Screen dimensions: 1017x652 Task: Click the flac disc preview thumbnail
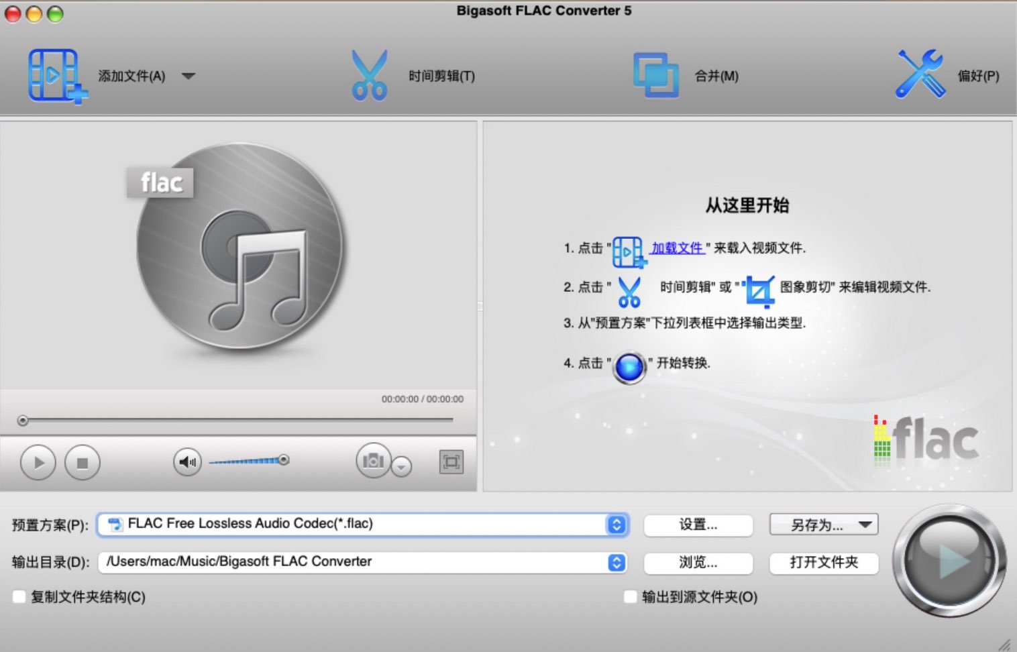coord(238,247)
